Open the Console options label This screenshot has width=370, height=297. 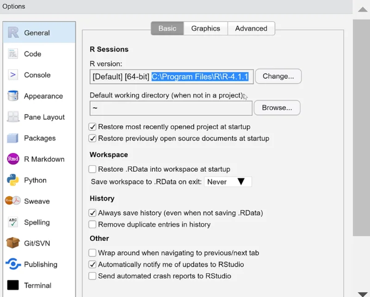coord(37,75)
